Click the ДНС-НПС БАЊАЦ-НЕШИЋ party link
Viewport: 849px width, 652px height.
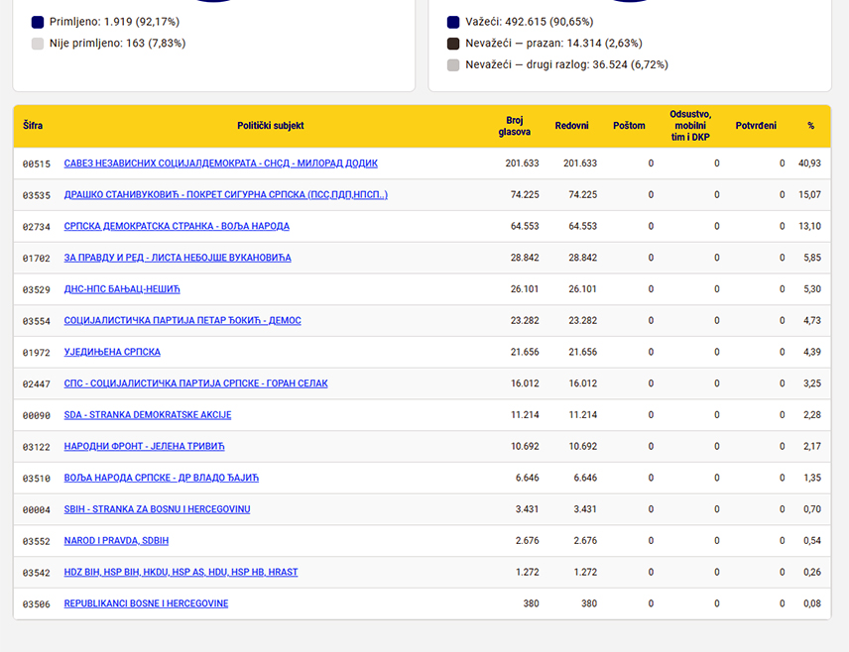(x=122, y=289)
